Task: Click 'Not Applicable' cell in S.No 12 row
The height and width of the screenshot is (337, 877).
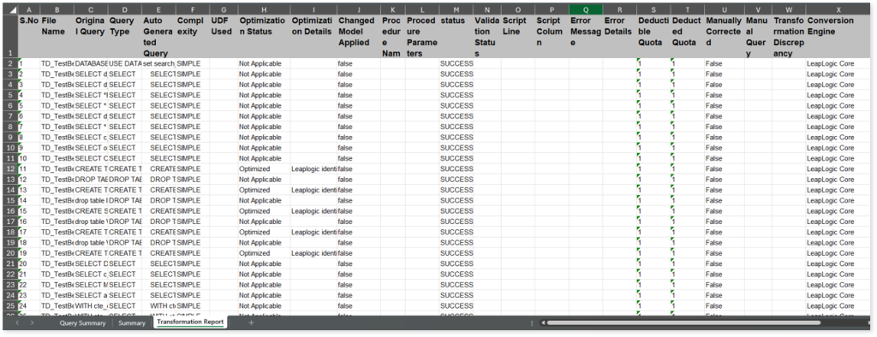Action: coord(264,180)
